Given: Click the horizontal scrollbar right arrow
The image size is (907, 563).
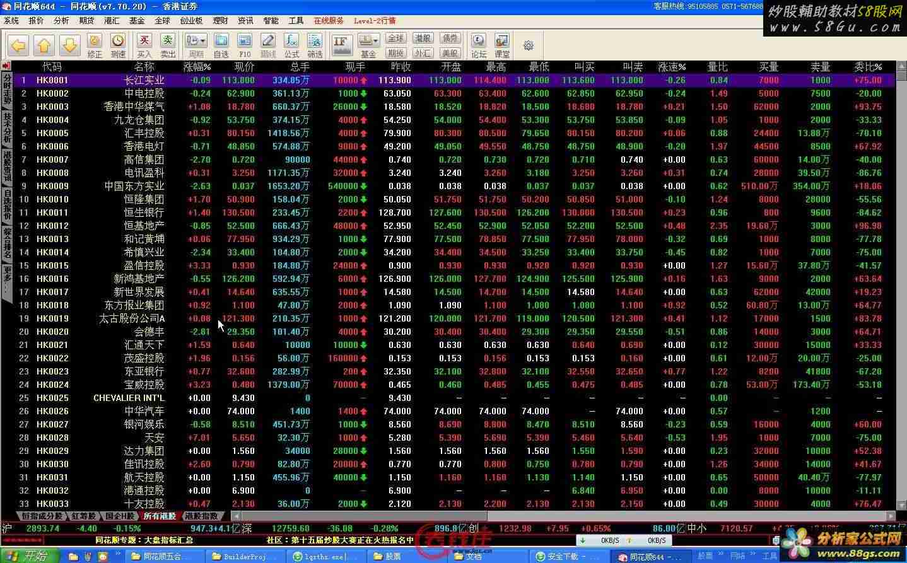Looking at the screenshot, I should [x=890, y=516].
